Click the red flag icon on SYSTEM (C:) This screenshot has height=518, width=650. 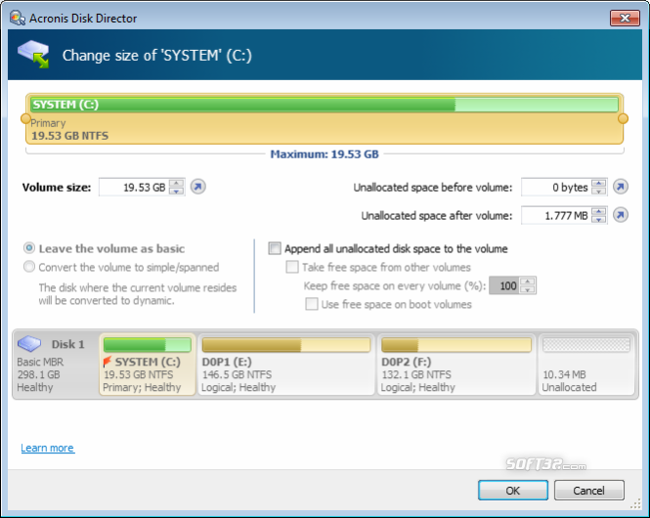coord(107,362)
